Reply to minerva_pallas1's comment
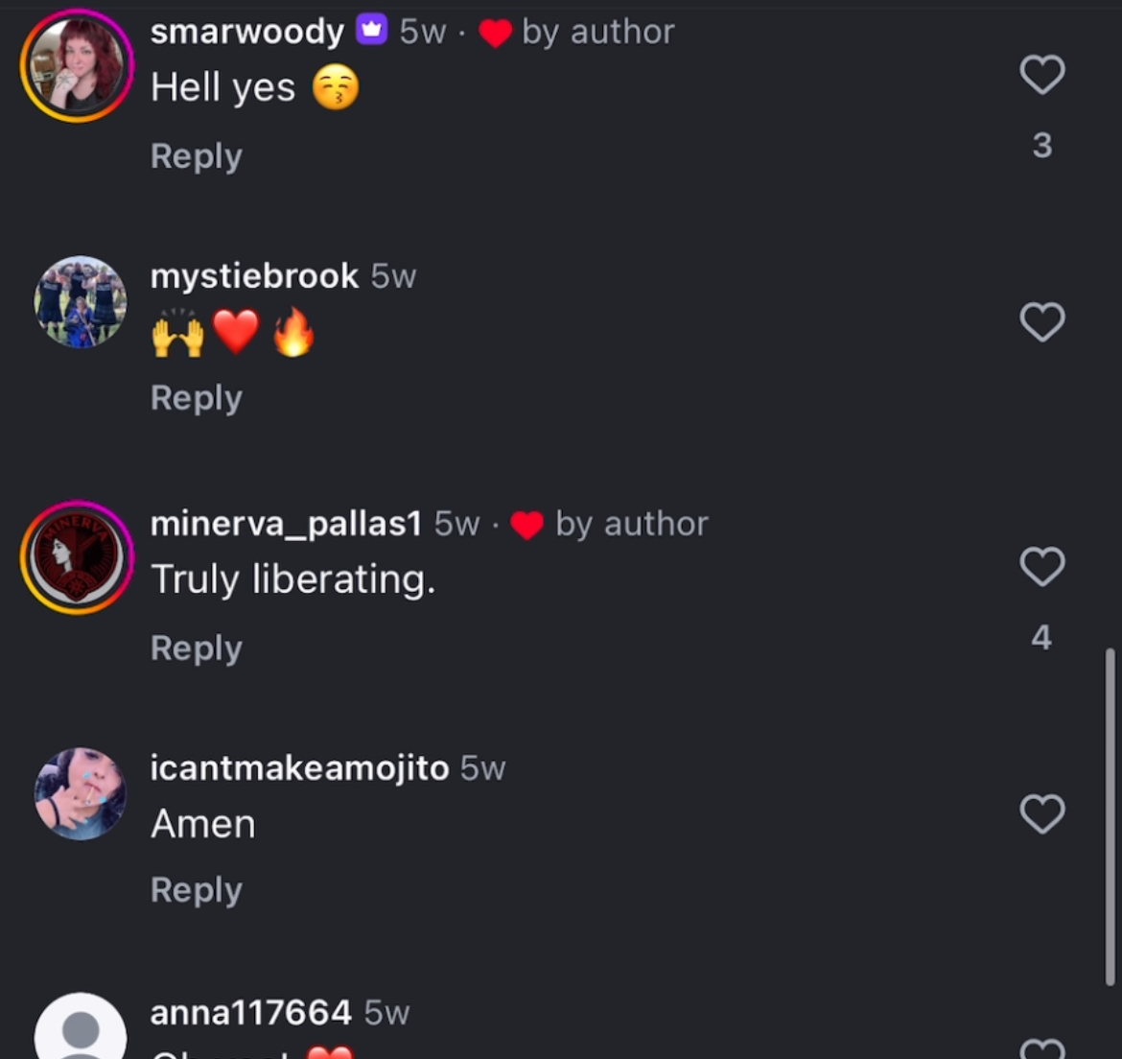 tap(197, 648)
